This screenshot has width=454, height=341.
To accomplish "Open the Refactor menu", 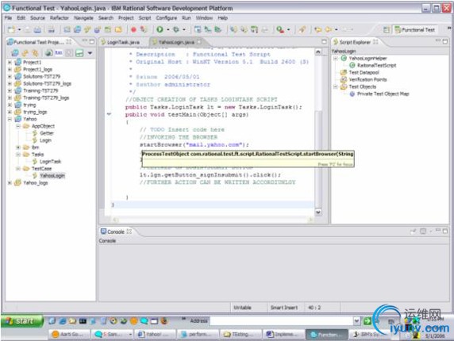I will pos(60,18).
